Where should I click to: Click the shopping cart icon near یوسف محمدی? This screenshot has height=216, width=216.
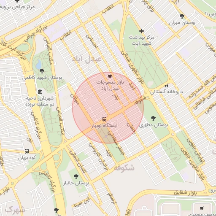coord(202,208)
